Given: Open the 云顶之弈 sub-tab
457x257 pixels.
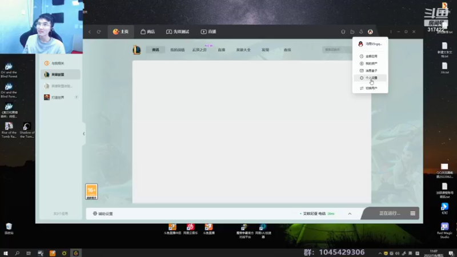Looking at the screenshot, I should pyautogui.click(x=199, y=50).
